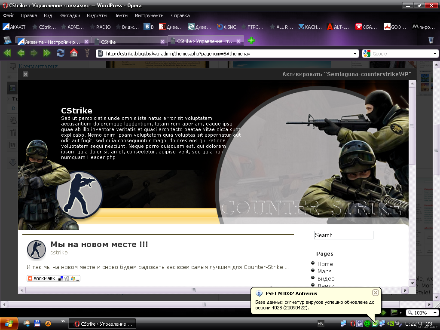Open the address bar dropdown arrow

tap(355, 54)
